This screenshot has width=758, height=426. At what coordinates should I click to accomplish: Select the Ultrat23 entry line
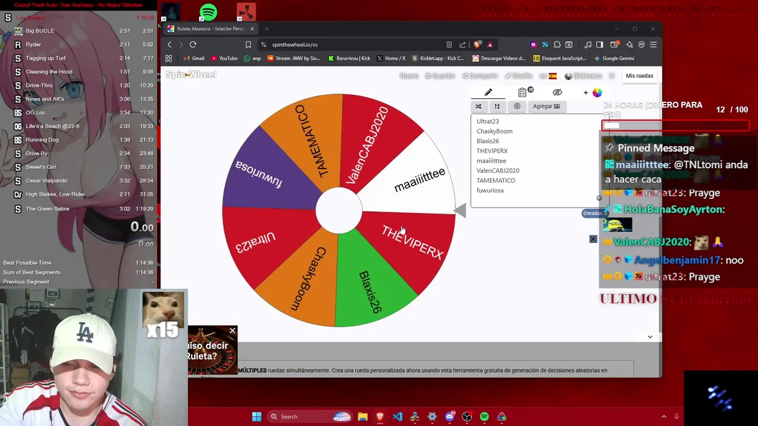[487, 121]
